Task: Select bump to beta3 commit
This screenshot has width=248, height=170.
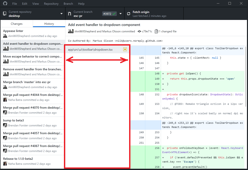Action: 33,123
